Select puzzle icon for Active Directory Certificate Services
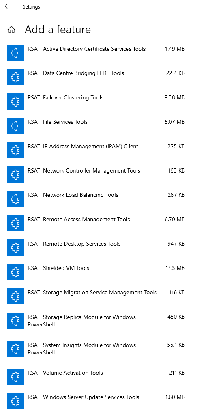 (x=15, y=52)
